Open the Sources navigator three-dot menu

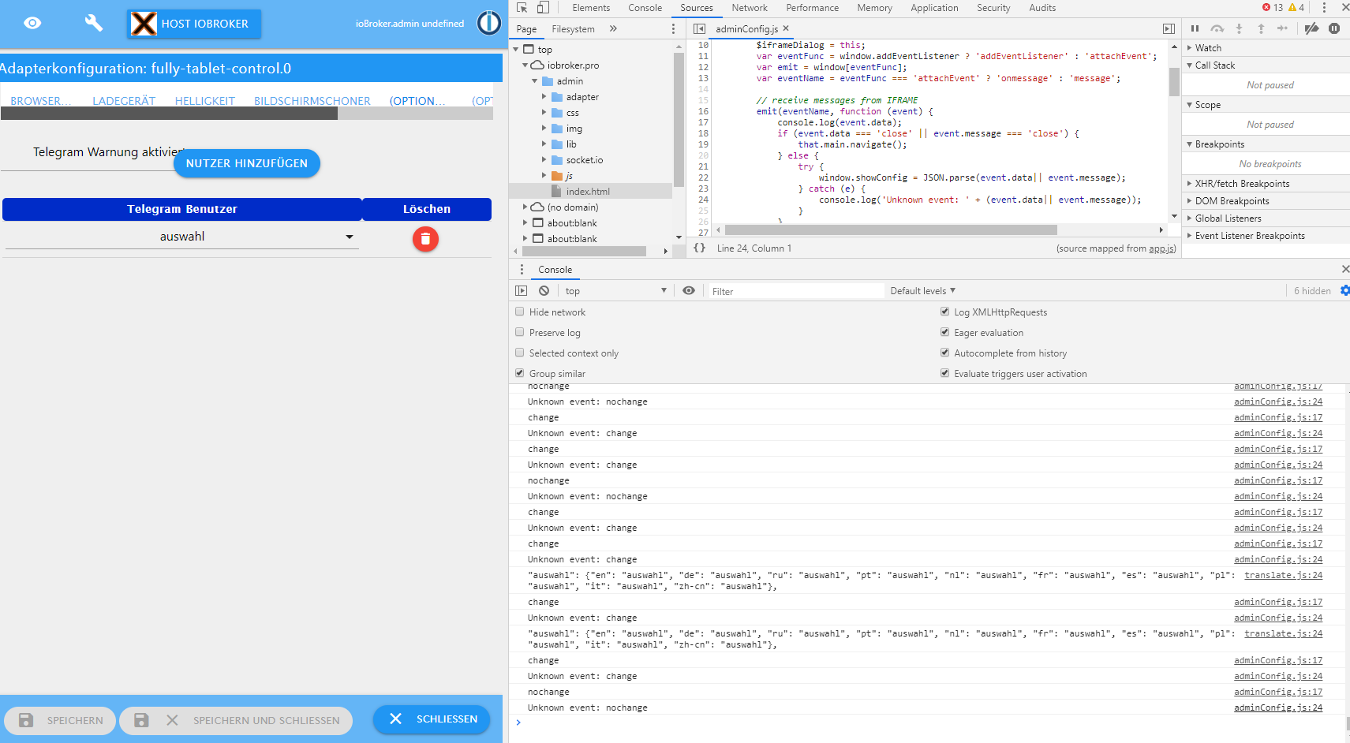[x=673, y=28]
